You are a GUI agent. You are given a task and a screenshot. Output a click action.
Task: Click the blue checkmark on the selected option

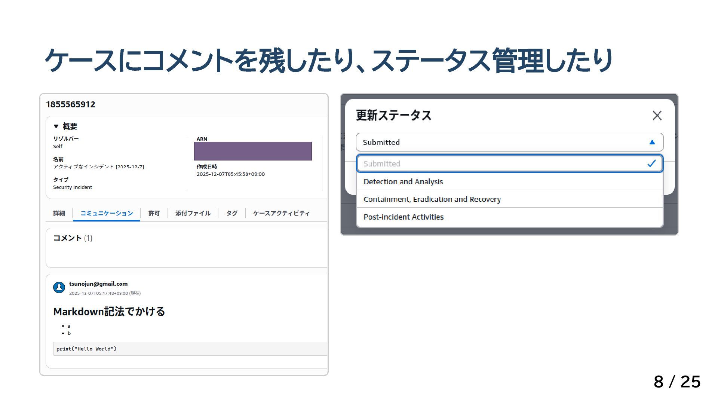click(x=651, y=164)
